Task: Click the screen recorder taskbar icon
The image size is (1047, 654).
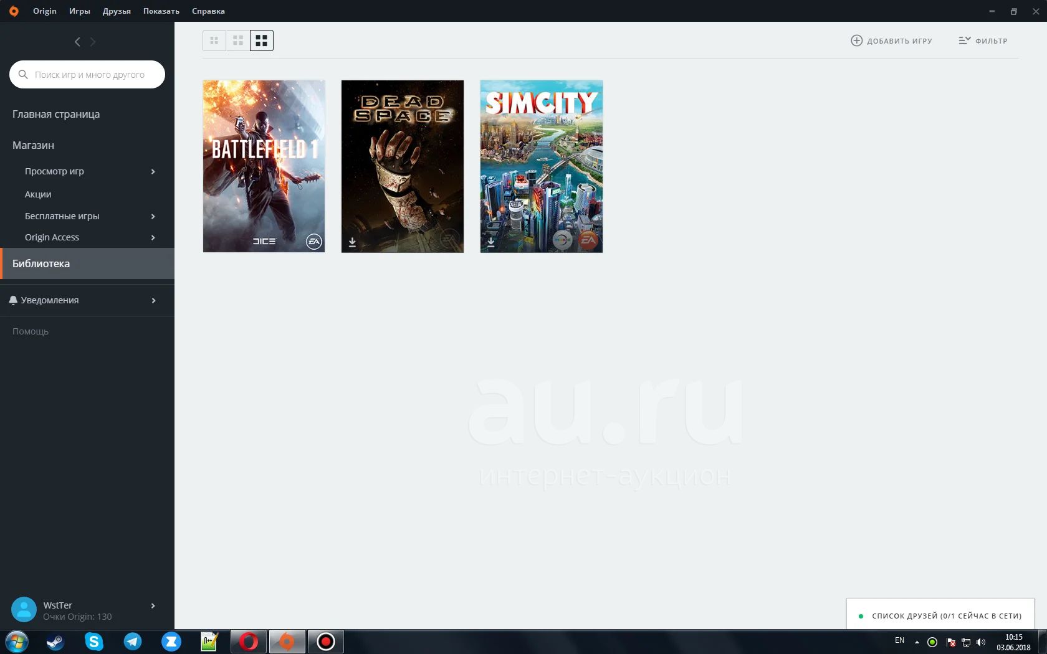Action: (x=325, y=642)
